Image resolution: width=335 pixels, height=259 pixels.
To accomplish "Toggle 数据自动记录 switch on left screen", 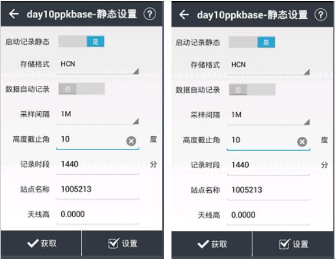I will coord(82,89).
